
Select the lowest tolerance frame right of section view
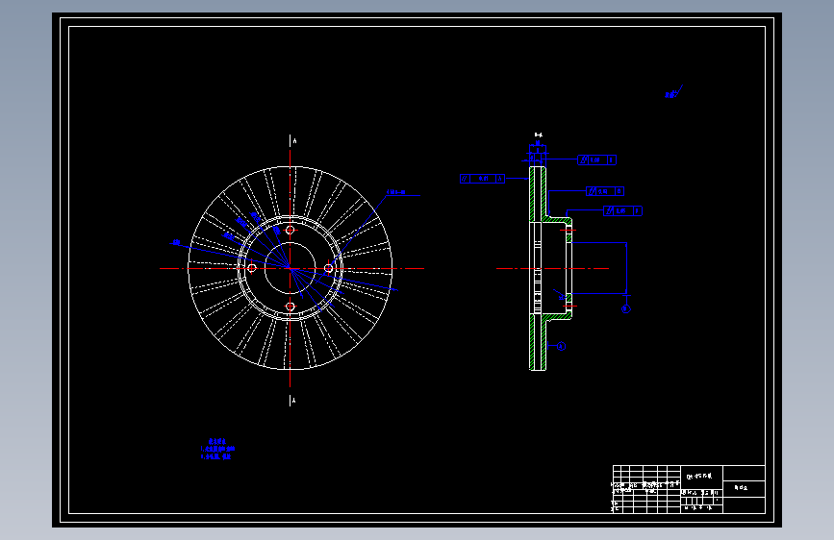tap(622, 211)
